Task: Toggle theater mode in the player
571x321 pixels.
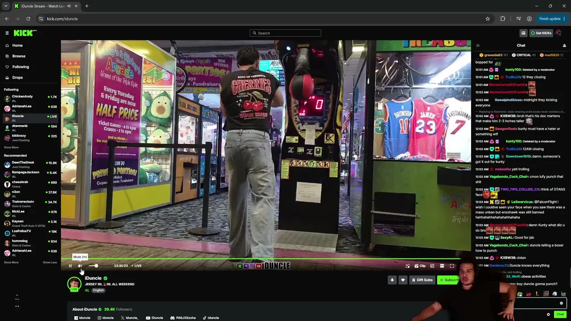Action: pyautogui.click(x=442, y=266)
